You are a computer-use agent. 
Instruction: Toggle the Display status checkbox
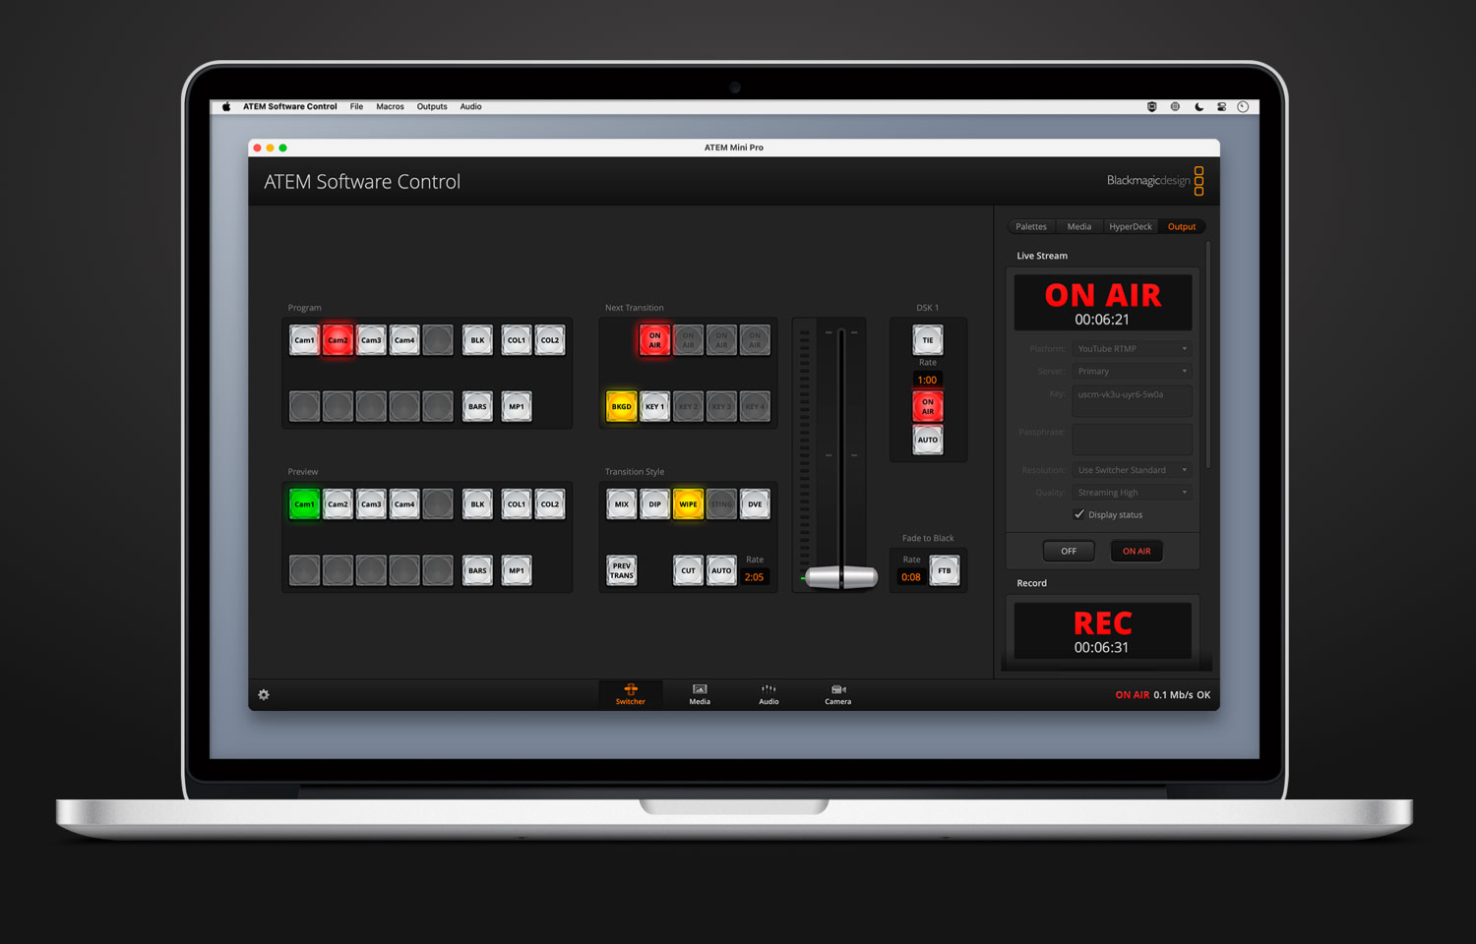pyautogui.click(x=1079, y=513)
